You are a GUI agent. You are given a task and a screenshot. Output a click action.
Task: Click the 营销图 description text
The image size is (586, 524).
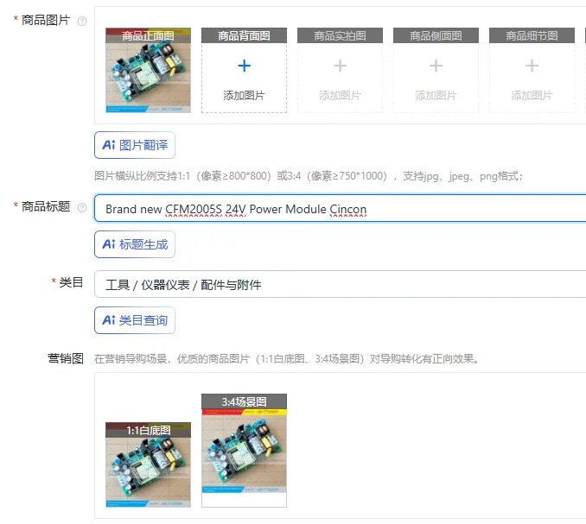[x=287, y=359]
